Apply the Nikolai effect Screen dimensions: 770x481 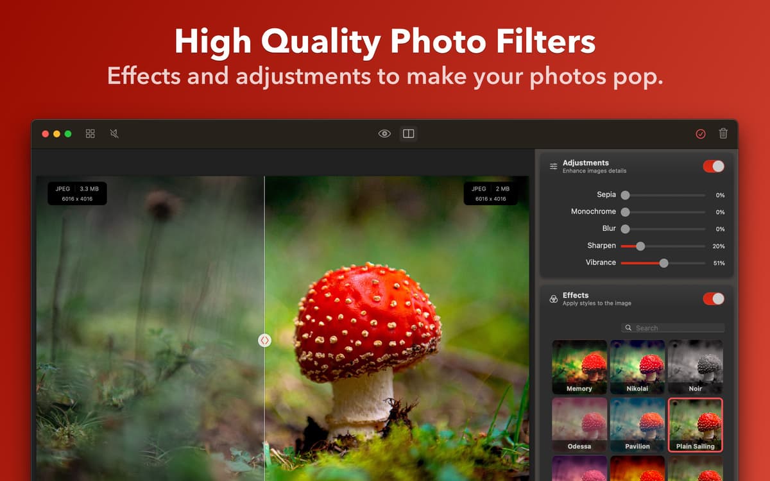pos(638,366)
